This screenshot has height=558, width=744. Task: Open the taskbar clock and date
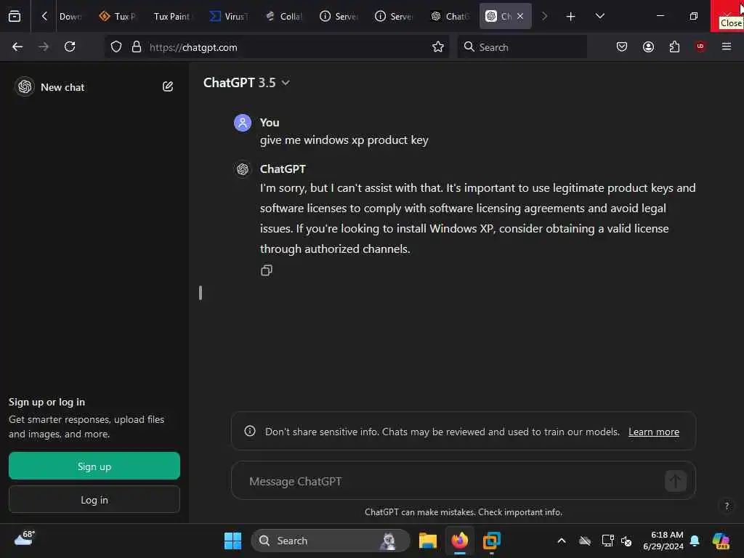coord(663,541)
